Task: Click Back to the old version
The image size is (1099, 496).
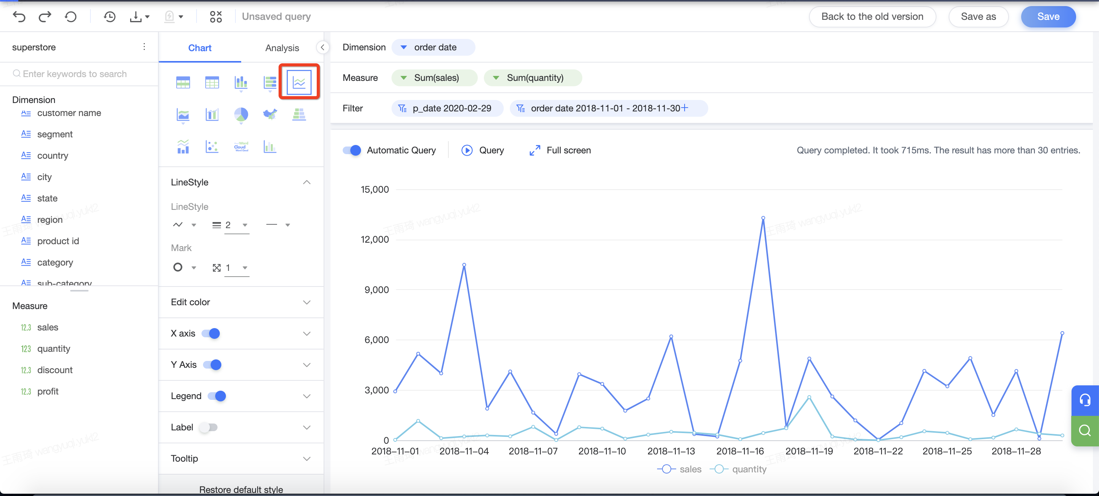Action: click(x=872, y=17)
